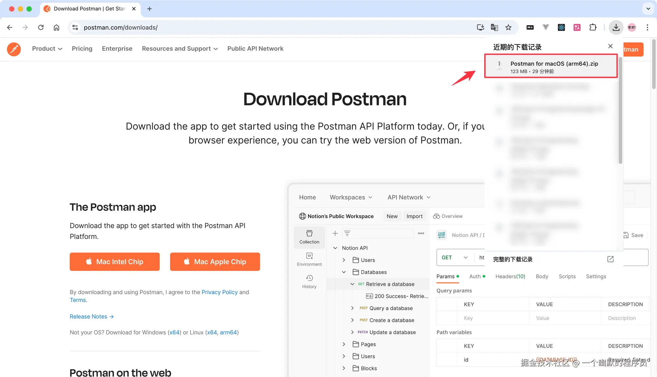This screenshot has height=377, width=657.
Task: Open Release Notes link
Action: (x=92, y=317)
